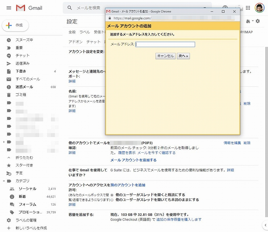Select 開いても未読のままにする radio button
The image size is (268, 232).
tap(112, 200)
